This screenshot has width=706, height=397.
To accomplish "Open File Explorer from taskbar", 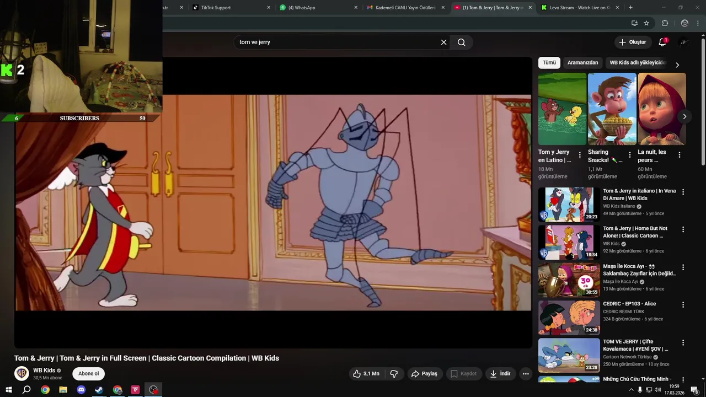I will pyautogui.click(x=63, y=390).
